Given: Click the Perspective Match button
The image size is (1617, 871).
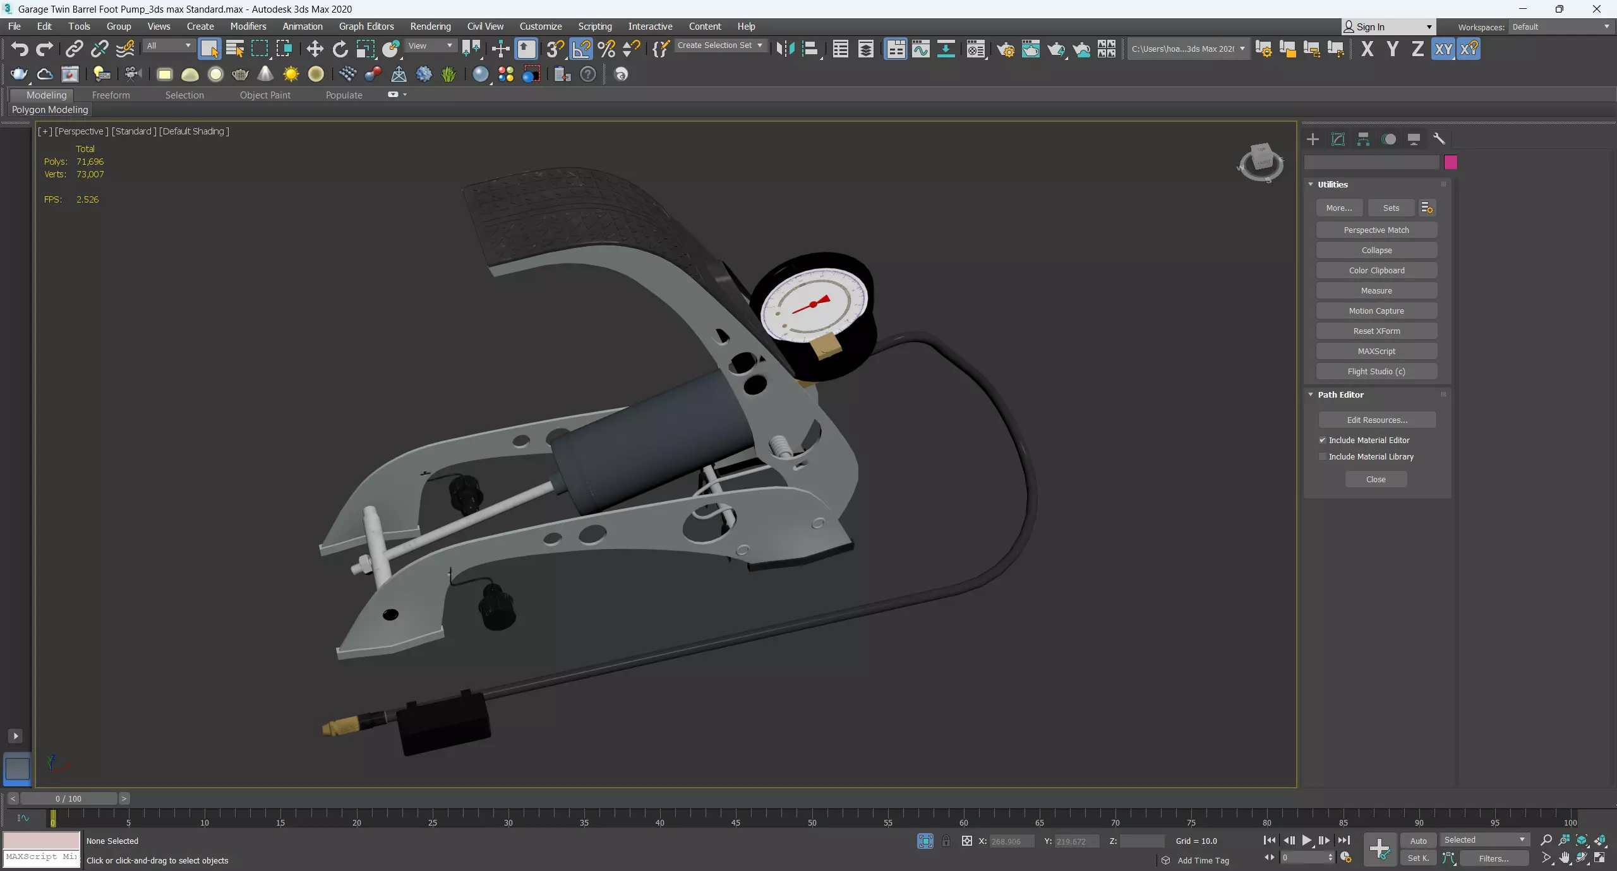Looking at the screenshot, I should pyautogui.click(x=1376, y=230).
